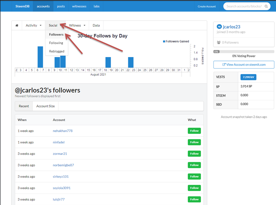Expand the Witness dropdown

[x=77, y=25]
